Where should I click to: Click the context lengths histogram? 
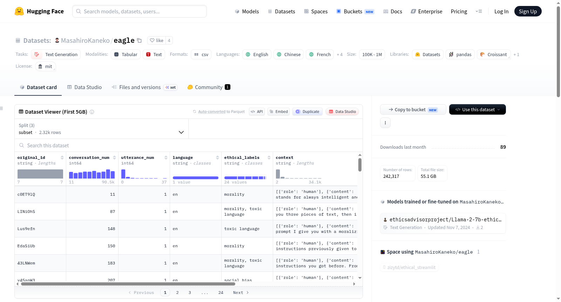pyautogui.click(x=299, y=174)
